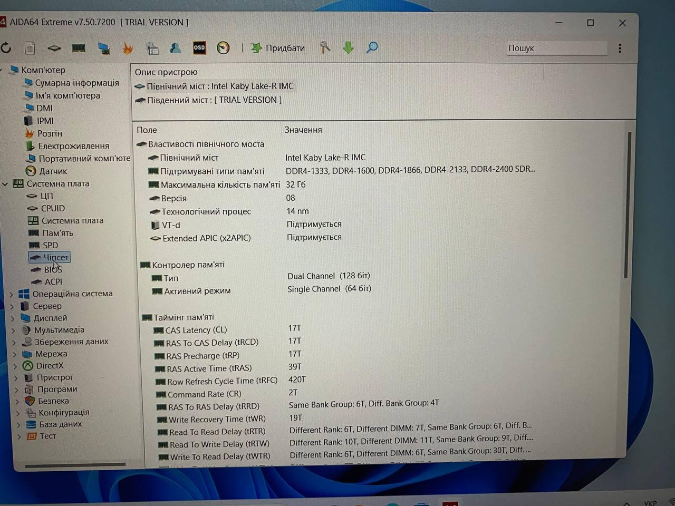The width and height of the screenshot is (675, 506).
Task: Click the tree pane horizontal scrollbar
Action: (x=75, y=464)
